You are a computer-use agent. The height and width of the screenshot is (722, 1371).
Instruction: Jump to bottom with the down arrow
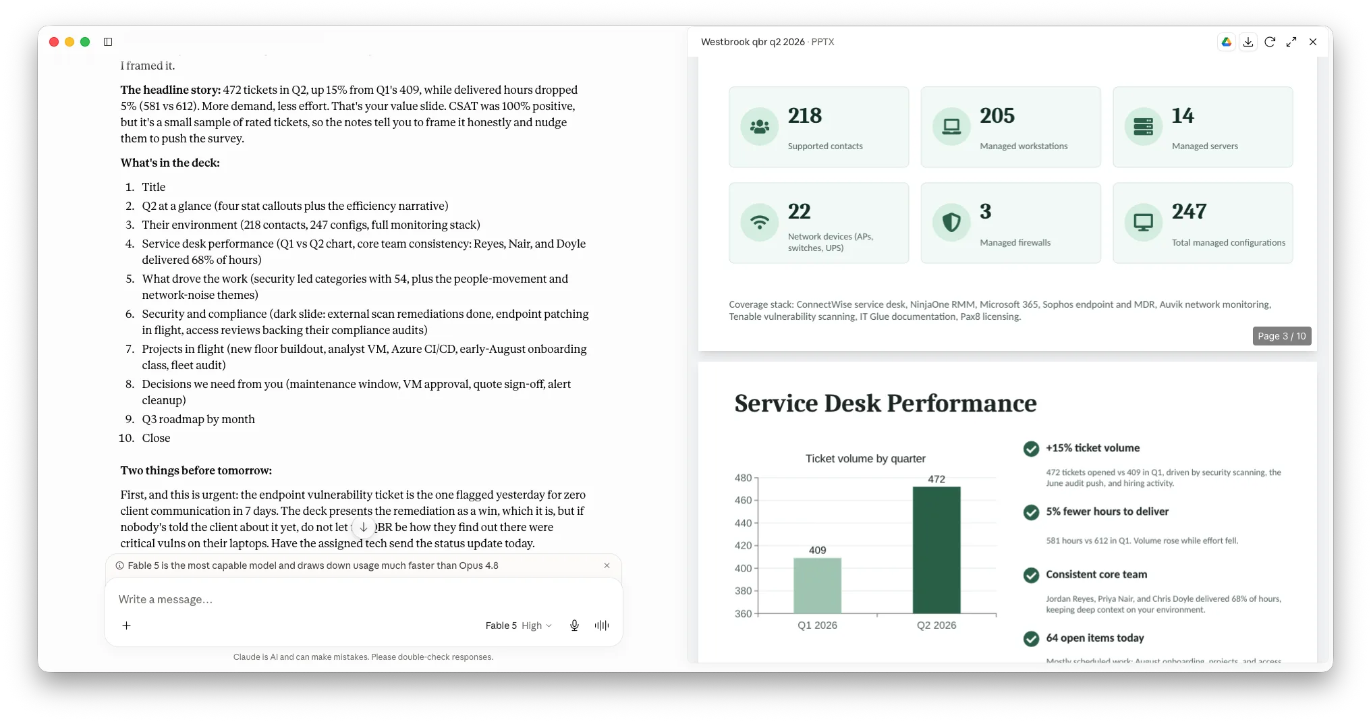364,527
